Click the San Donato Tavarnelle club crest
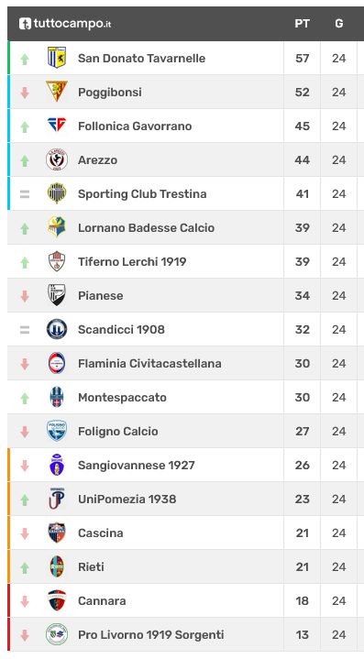This screenshot has width=364, height=659. pyautogui.click(x=57, y=58)
